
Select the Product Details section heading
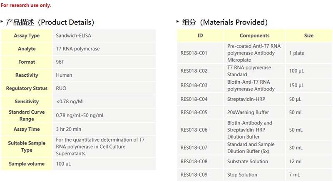tap(50, 22)
